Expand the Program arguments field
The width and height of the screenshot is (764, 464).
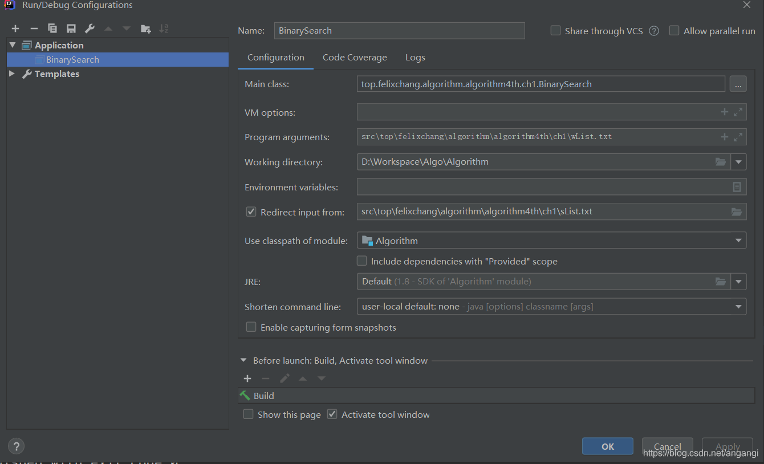point(738,137)
